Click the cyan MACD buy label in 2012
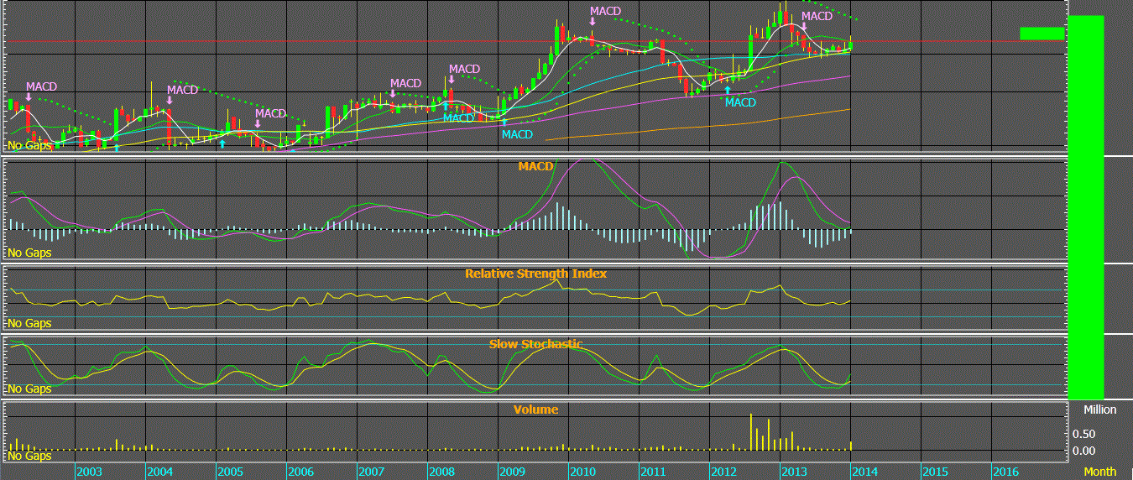This screenshot has height=480, width=1133. point(741,102)
